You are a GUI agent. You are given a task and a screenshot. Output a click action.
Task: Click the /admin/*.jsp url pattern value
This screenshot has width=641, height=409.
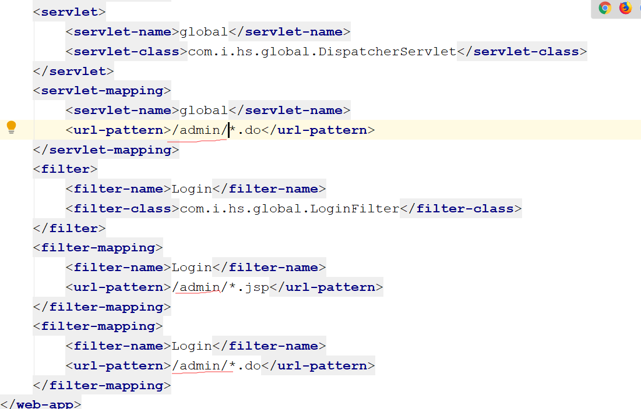click(x=220, y=287)
